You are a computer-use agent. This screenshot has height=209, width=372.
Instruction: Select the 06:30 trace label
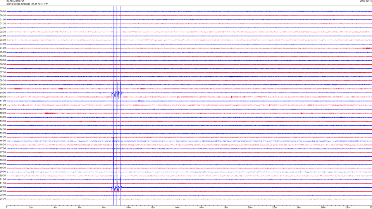3,64
